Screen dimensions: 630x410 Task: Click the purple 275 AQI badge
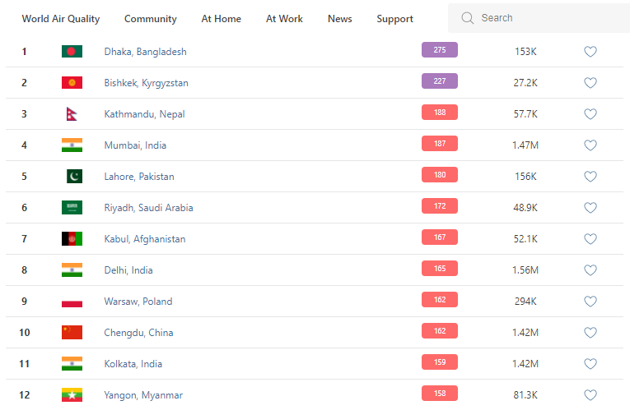439,50
